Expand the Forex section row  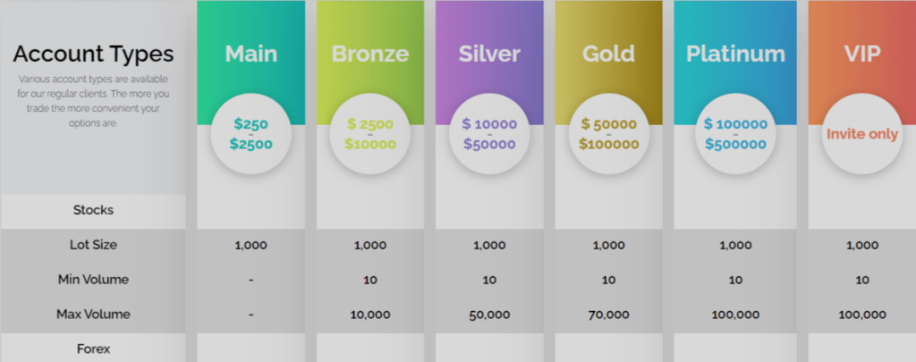coord(93,349)
